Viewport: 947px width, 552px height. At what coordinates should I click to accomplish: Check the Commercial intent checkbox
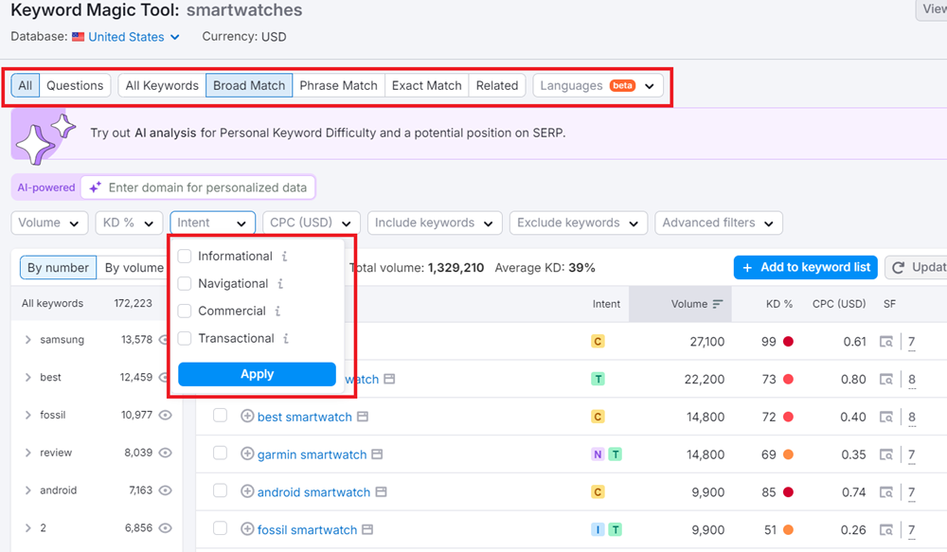coord(185,311)
